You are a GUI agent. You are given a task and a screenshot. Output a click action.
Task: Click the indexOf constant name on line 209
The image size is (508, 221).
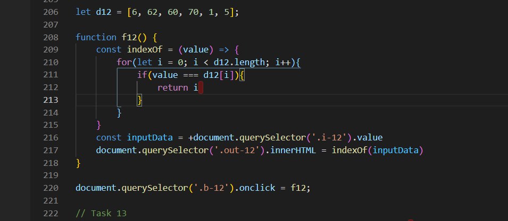point(145,50)
